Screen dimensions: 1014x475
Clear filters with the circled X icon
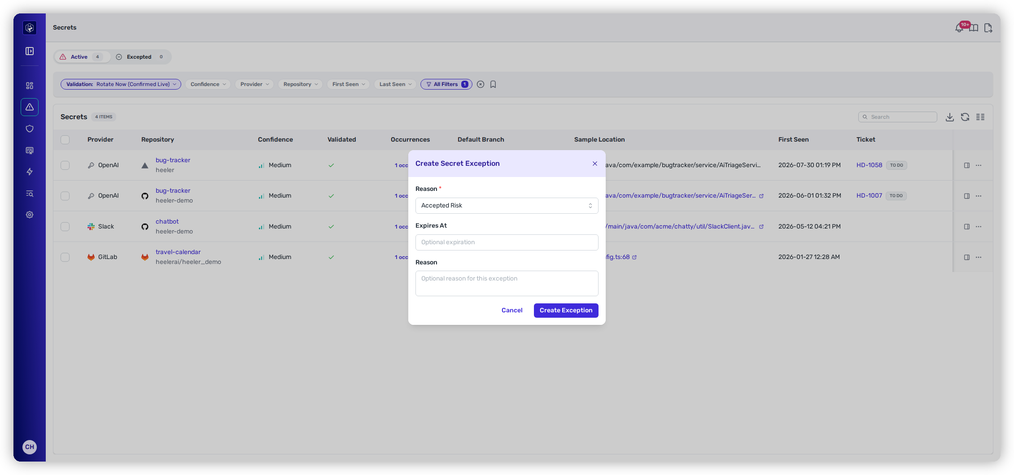coord(481,84)
